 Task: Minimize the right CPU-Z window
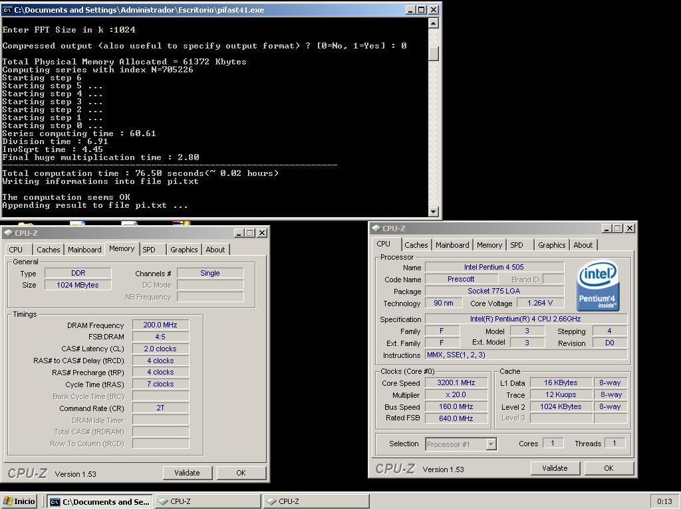click(607, 228)
